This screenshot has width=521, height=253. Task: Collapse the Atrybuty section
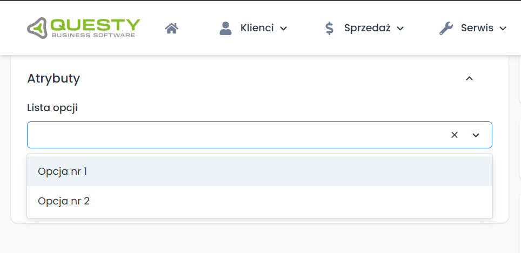[x=469, y=79]
